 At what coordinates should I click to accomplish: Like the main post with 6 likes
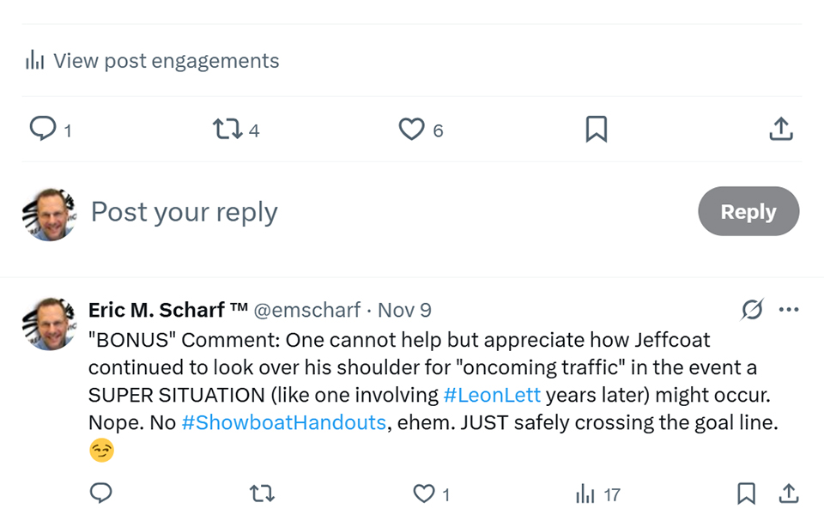(412, 130)
